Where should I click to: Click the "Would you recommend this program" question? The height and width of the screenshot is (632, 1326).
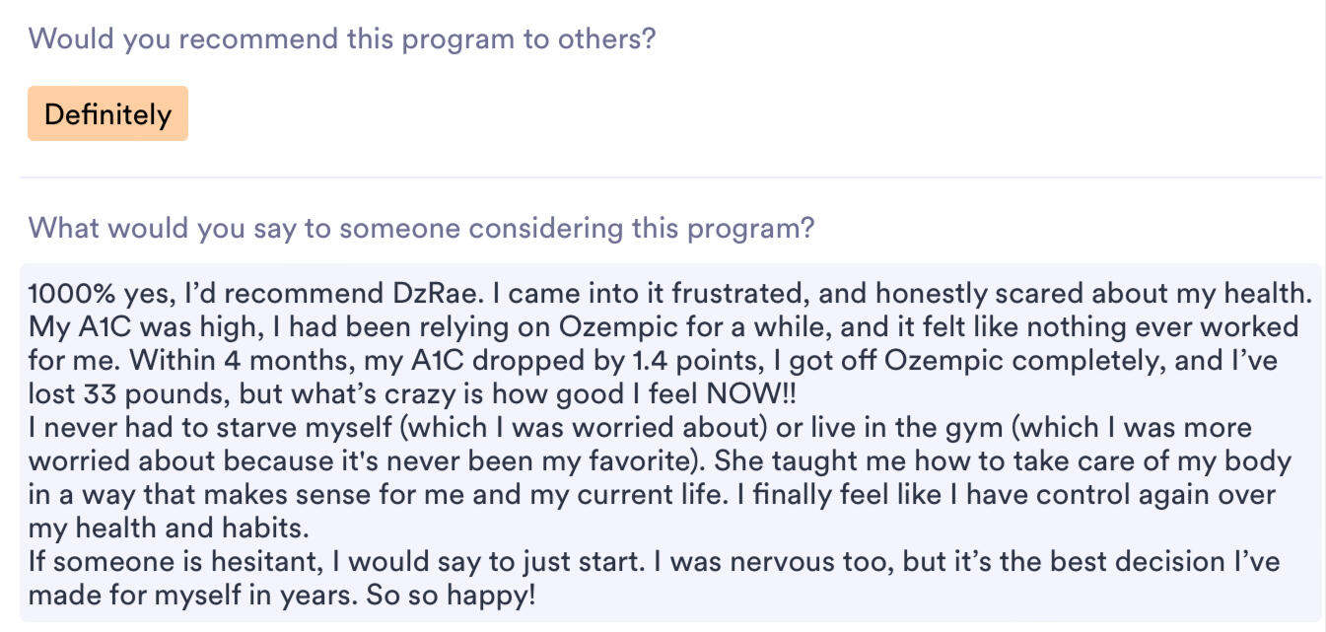pos(341,39)
